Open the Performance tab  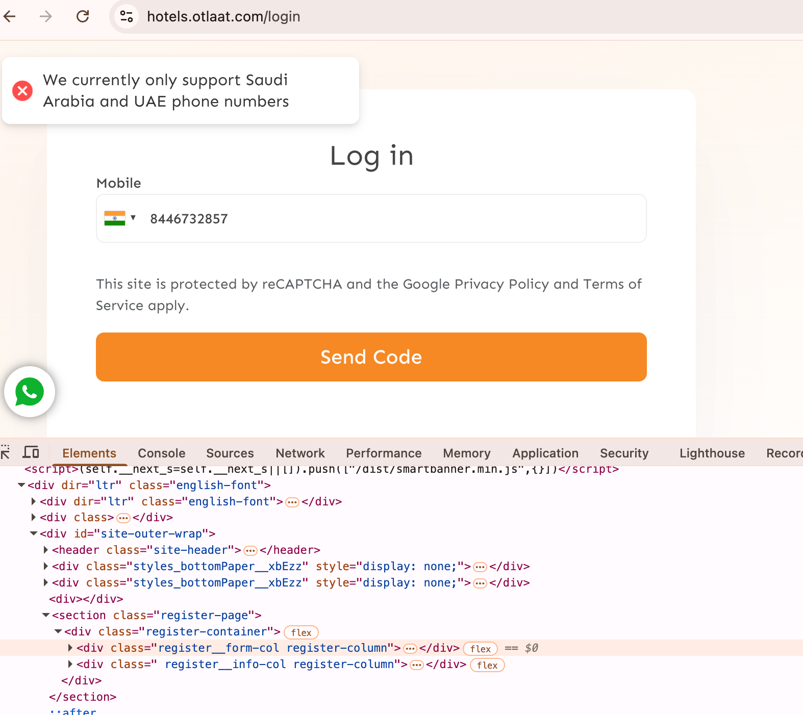point(384,453)
